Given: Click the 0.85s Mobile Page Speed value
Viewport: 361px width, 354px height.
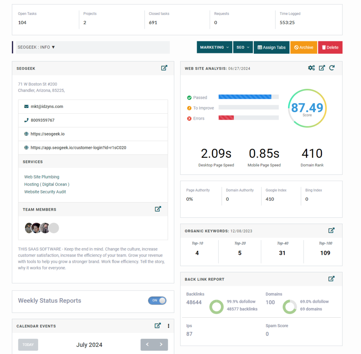Looking at the screenshot, I should pyautogui.click(x=264, y=154).
